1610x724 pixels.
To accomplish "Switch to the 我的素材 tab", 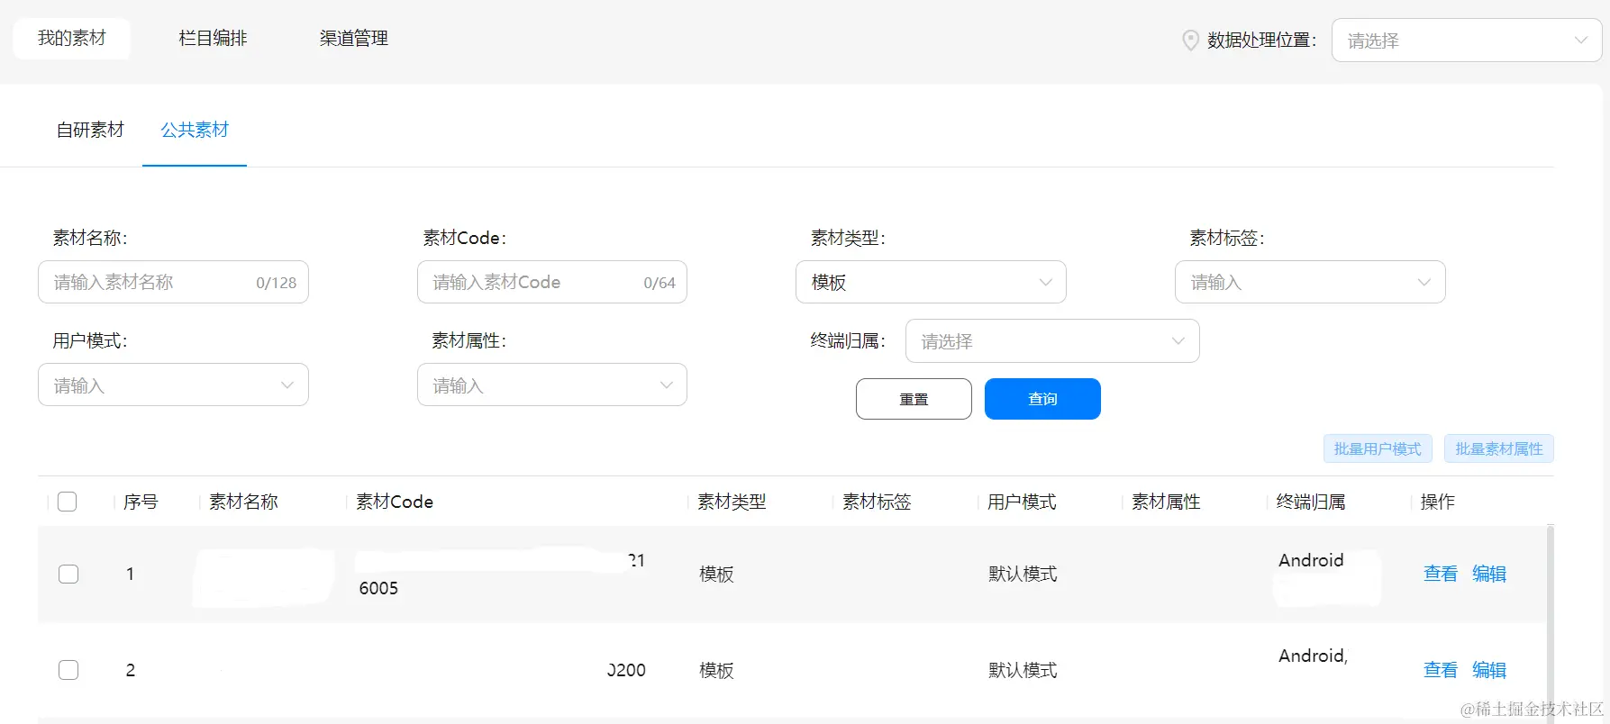I will [72, 39].
